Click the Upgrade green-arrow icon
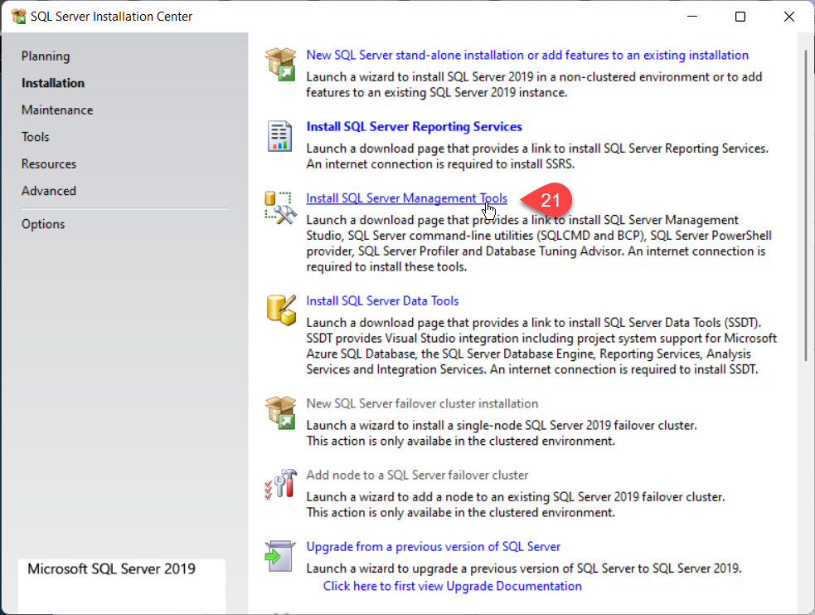 click(279, 556)
